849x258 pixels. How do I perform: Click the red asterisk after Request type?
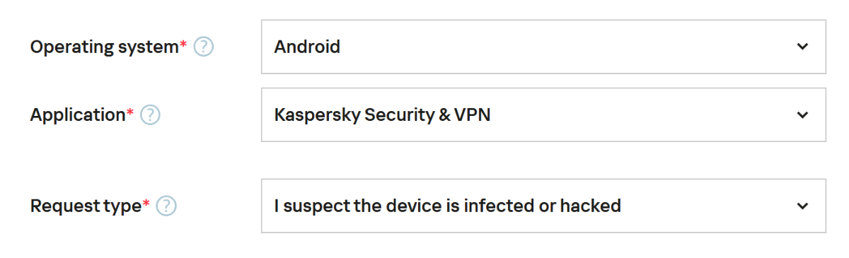pyautogui.click(x=146, y=203)
